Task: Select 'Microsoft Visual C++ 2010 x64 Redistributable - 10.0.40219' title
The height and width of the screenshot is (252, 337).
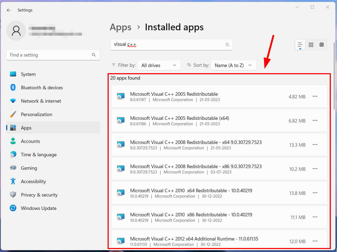Action: point(191,191)
